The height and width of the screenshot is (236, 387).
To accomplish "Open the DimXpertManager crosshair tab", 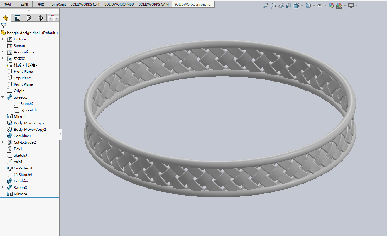I will 41,18.
